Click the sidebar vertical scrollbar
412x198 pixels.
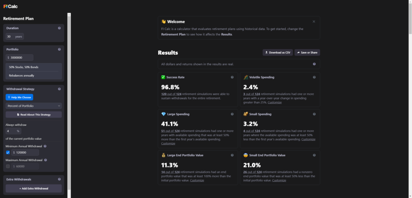[x=69, y=101]
